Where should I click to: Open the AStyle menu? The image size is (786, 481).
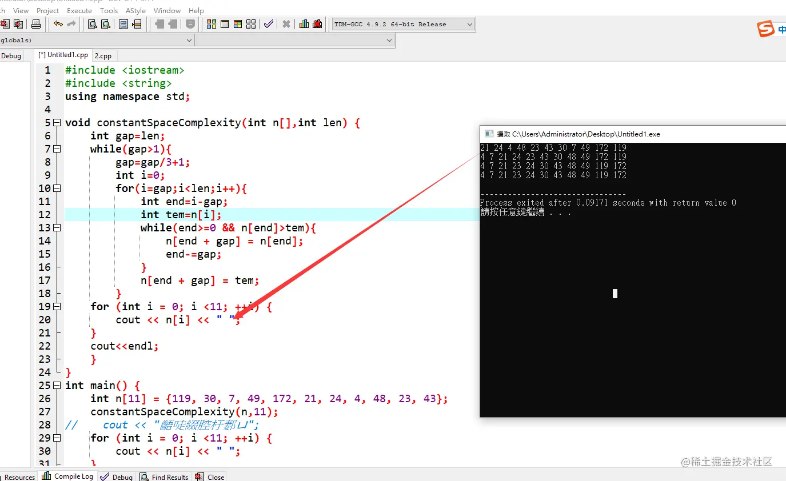pyautogui.click(x=135, y=10)
